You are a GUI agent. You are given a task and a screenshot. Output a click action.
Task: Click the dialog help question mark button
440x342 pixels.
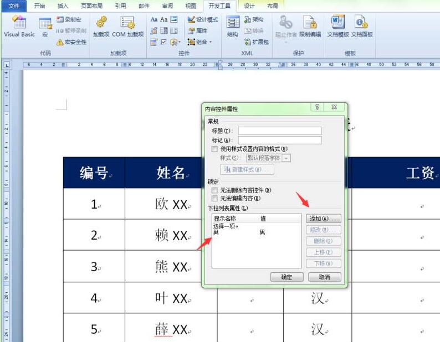(x=318, y=107)
